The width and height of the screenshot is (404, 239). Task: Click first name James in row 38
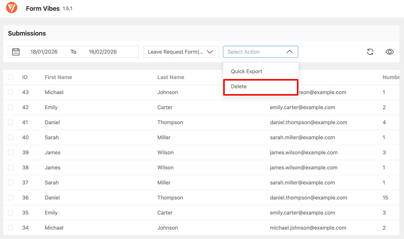(53, 167)
